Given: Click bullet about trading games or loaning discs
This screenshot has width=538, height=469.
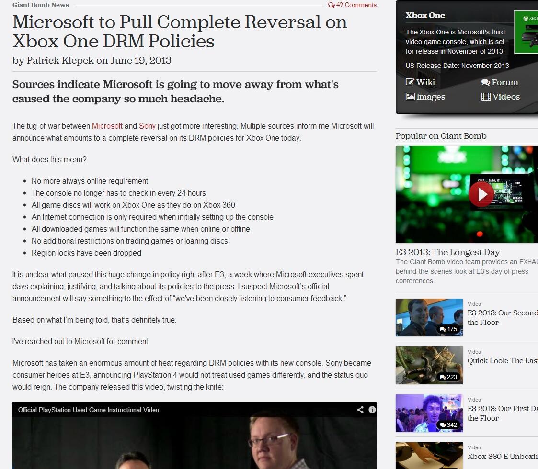Looking at the screenshot, I should (130, 241).
